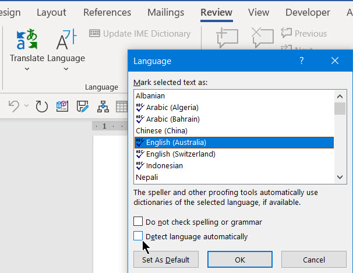The image size is (353, 273).
Task: Open the View tab
Action: pyautogui.click(x=259, y=12)
